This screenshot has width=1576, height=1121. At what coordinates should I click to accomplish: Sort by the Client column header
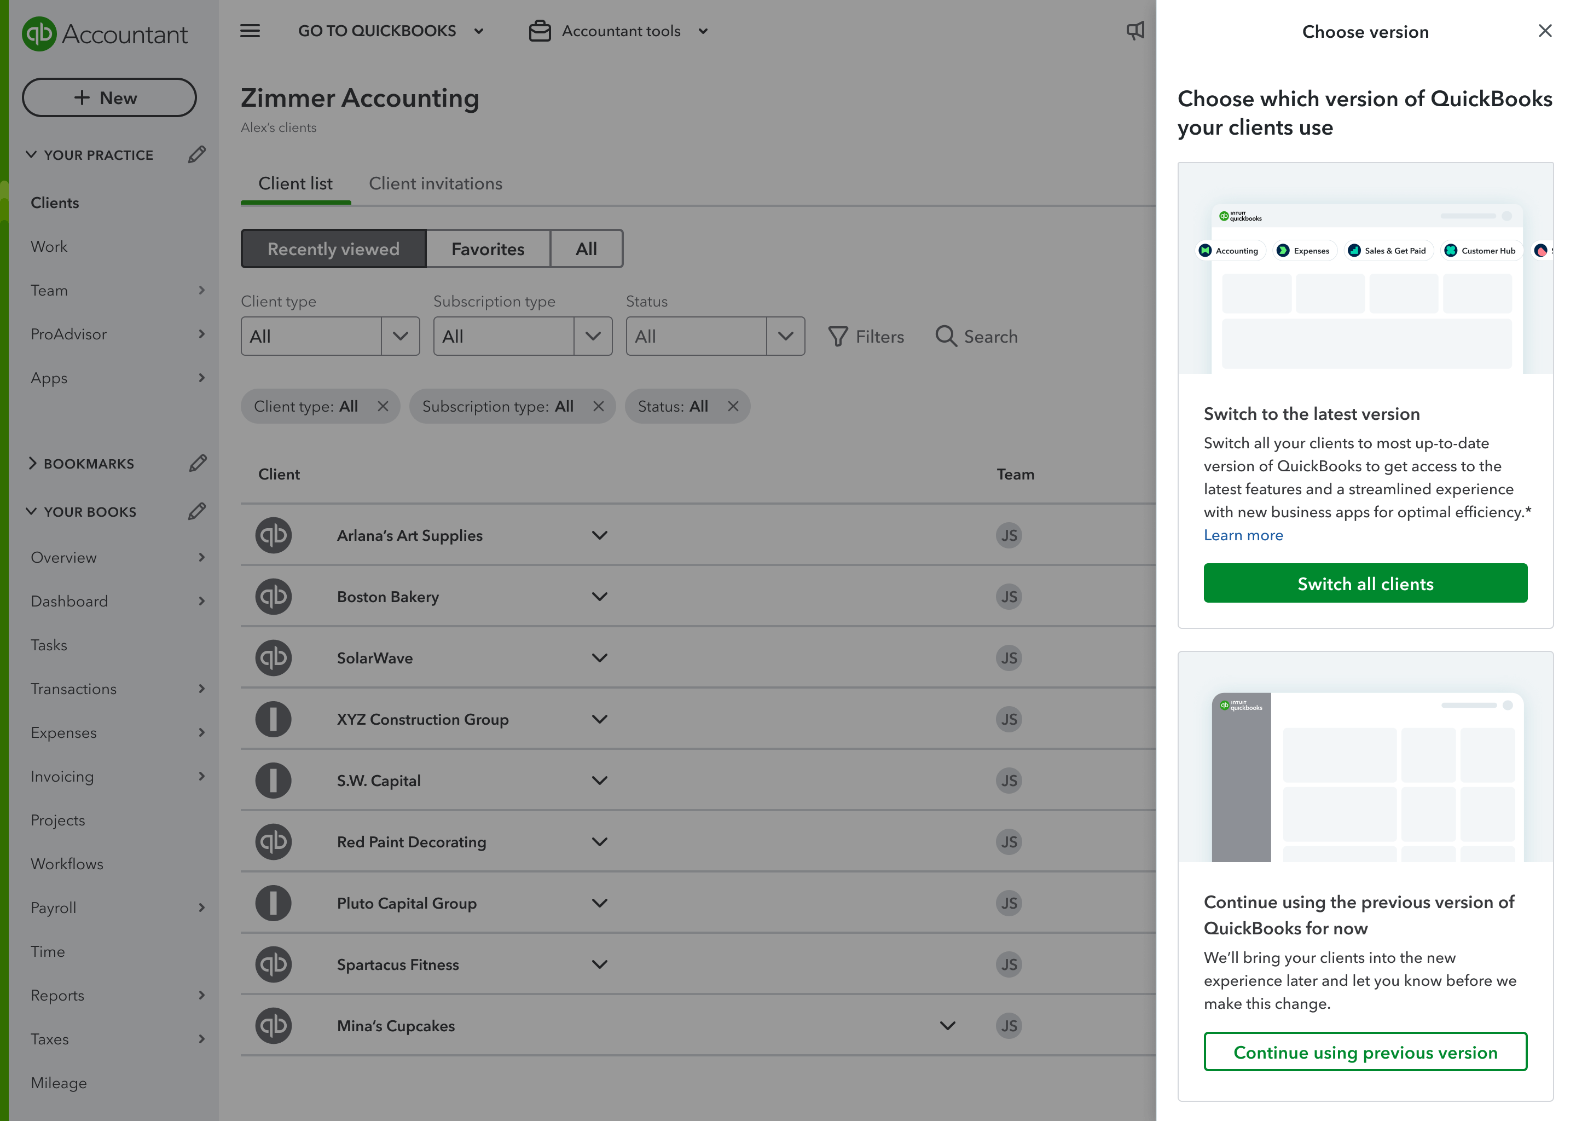pyautogui.click(x=279, y=474)
